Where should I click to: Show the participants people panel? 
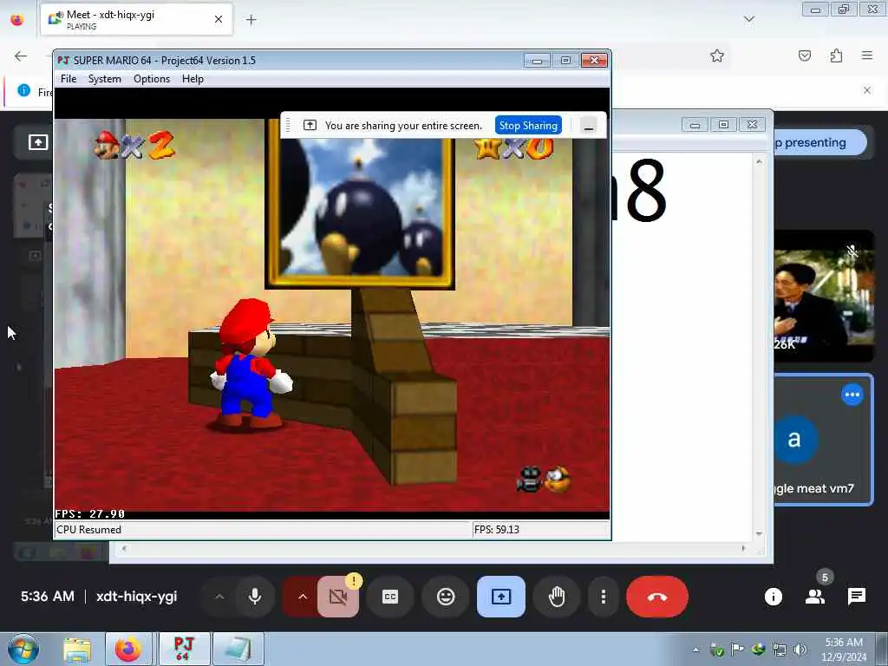815,597
